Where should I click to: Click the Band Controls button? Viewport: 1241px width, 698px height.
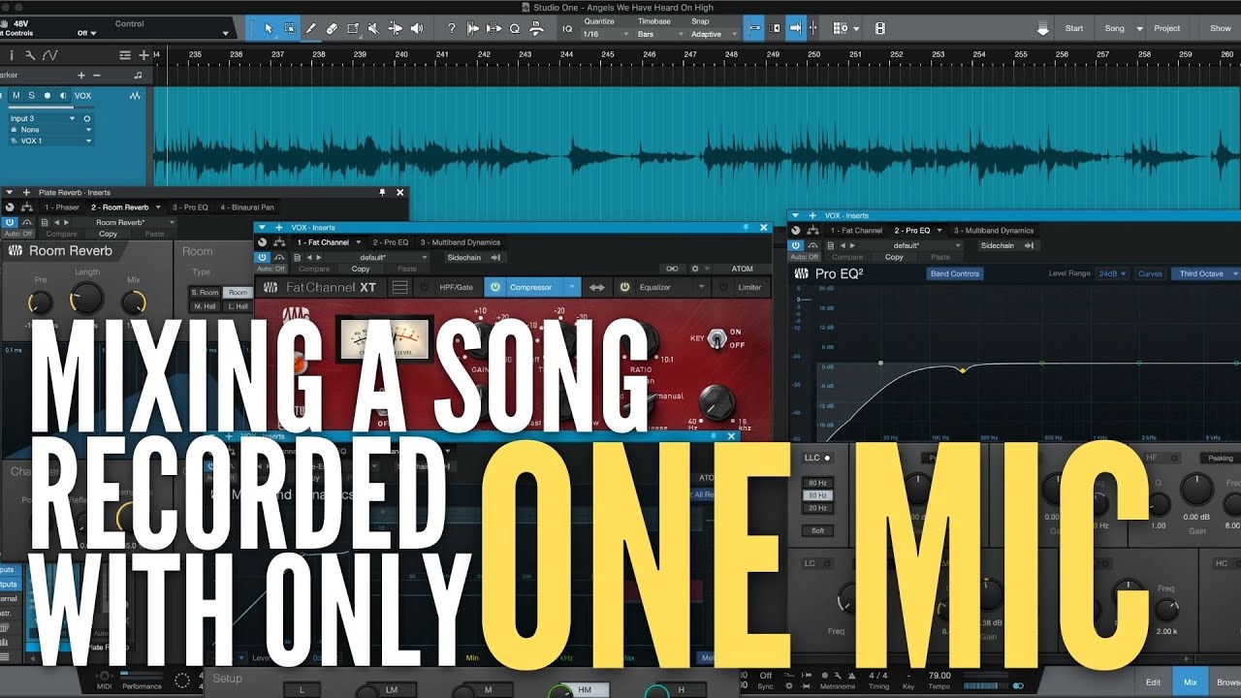click(955, 273)
